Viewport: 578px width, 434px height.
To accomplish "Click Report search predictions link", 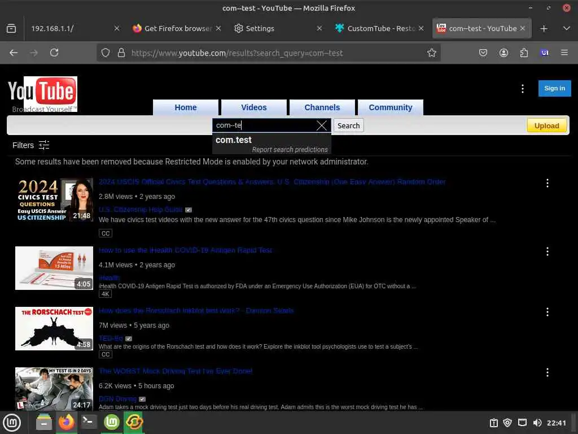I will point(290,149).
